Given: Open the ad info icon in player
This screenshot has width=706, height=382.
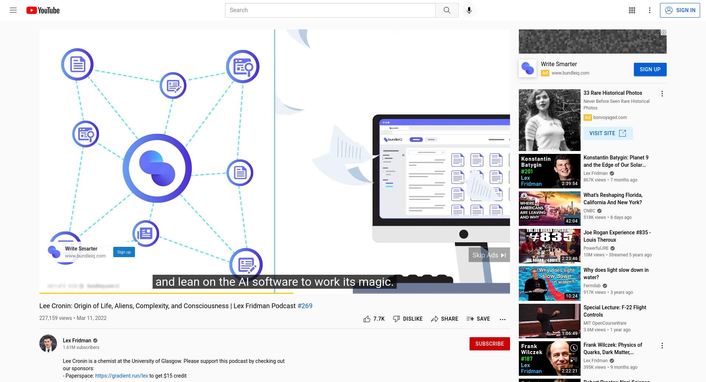Looking at the screenshot, I should [82, 286].
